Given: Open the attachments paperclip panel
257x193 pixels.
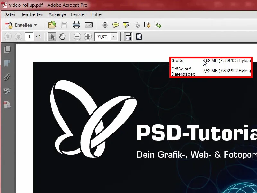Looking at the screenshot, I should [7, 77].
